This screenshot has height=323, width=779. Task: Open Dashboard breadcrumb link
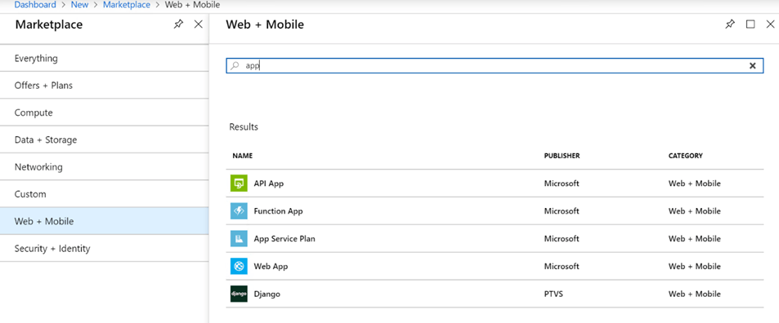pyautogui.click(x=35, y=4)
